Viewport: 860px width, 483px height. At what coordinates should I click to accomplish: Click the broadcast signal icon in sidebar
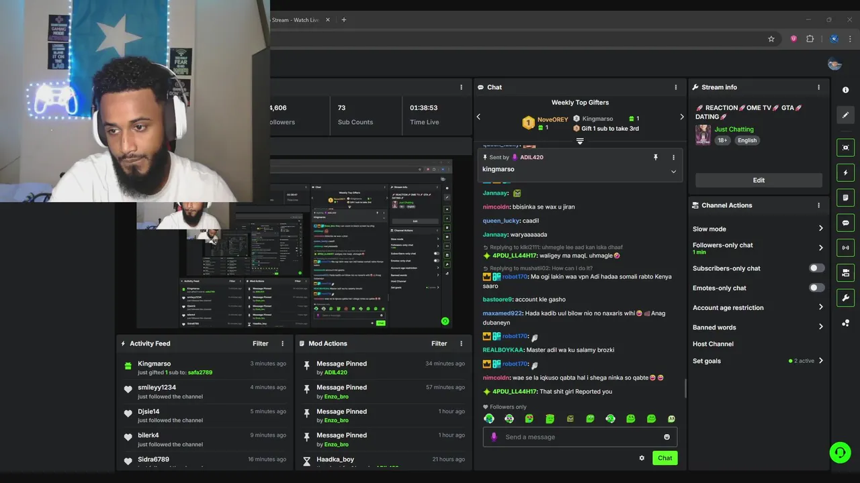coord(845,248)
